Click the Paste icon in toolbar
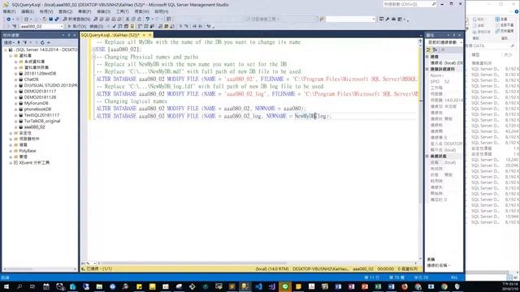This screenshot has height=292, width=520. click(139, 19)
